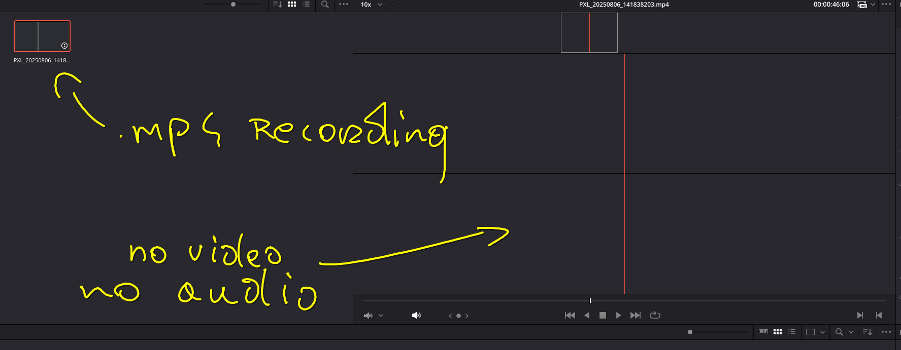Open search in top media pool toolbar
The image size is (901, 350).
pyautogui.click(x=325, y=4)
